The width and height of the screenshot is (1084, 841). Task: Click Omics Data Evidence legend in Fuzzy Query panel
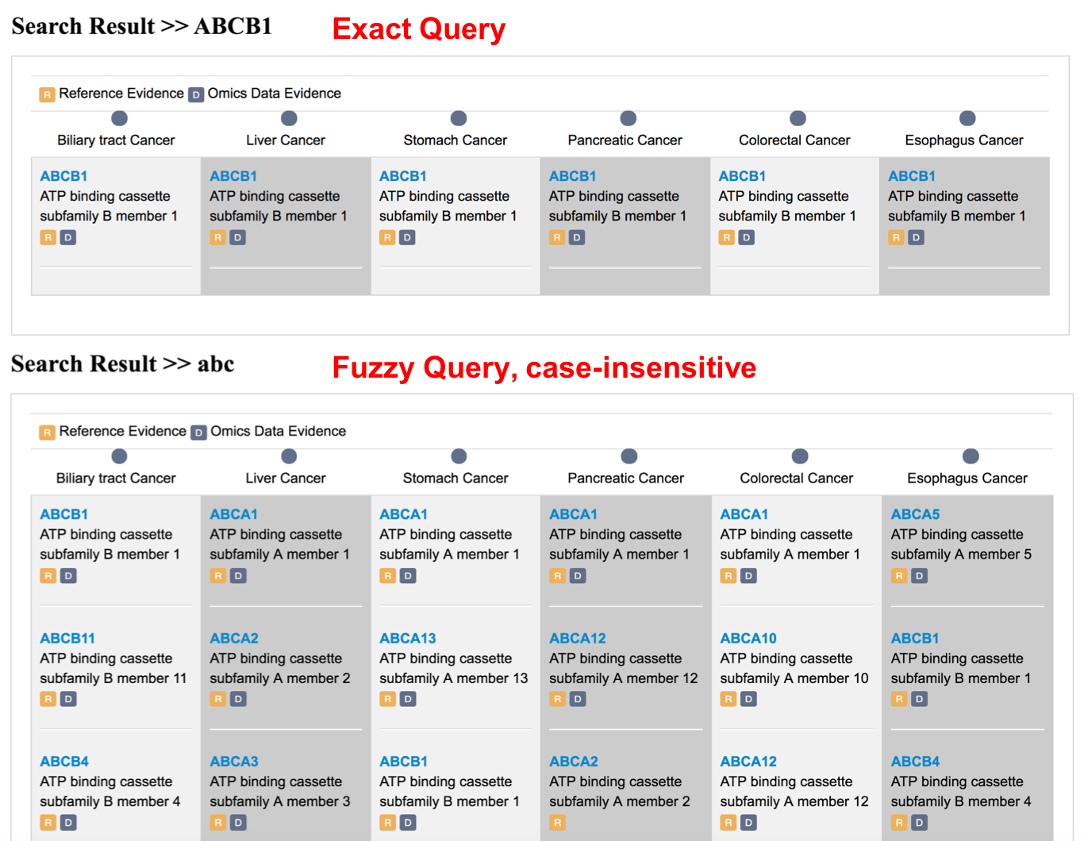click(277, 432)
